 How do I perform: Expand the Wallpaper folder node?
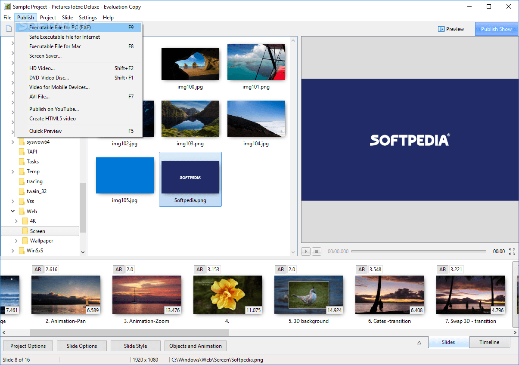(16, 241)
